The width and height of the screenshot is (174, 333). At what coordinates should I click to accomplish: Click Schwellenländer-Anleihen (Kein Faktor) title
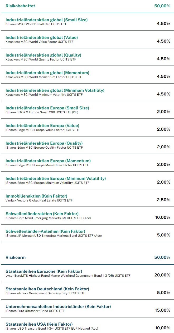[x=45, y=231]
